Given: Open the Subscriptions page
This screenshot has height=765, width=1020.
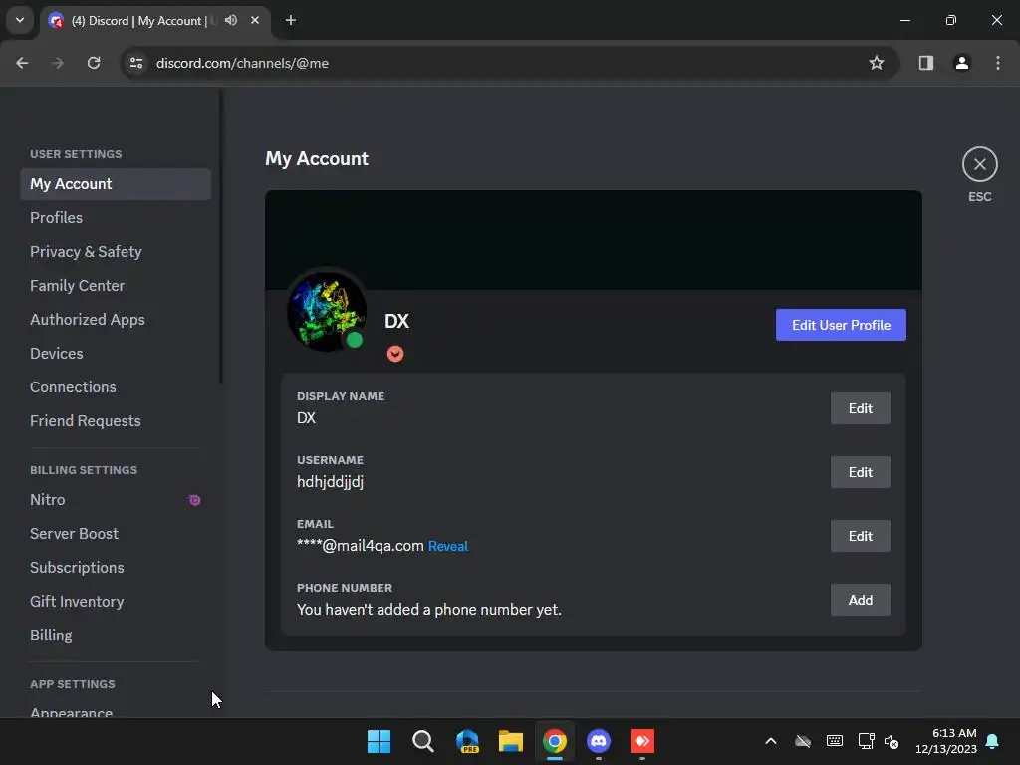Looking at the screenshot, I should (x=116, y=567).
